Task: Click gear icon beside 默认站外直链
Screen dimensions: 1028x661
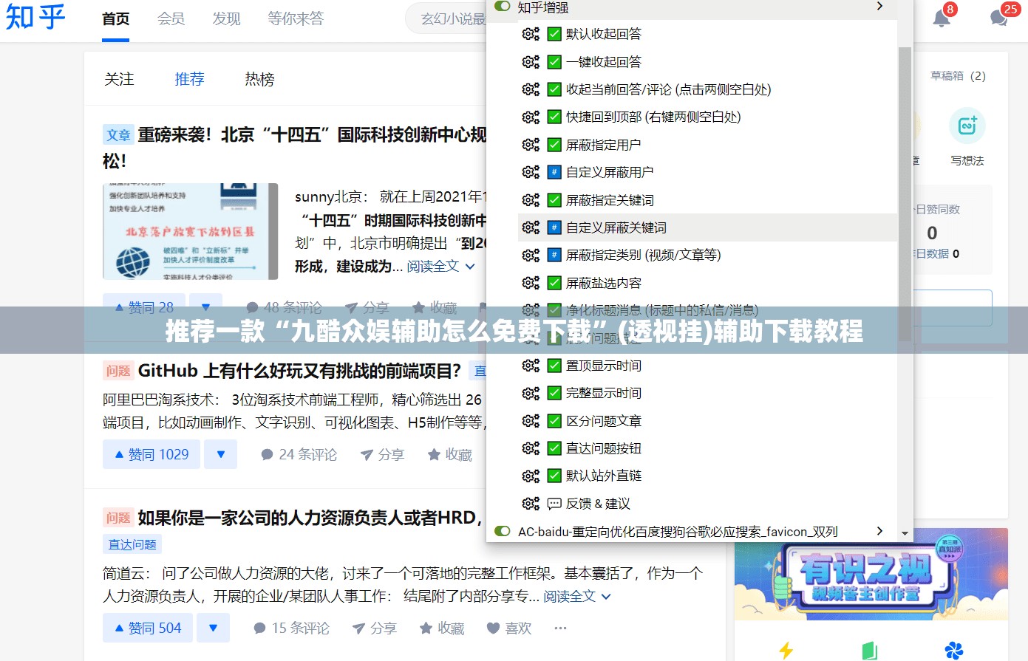Action: tap(531, 476)
